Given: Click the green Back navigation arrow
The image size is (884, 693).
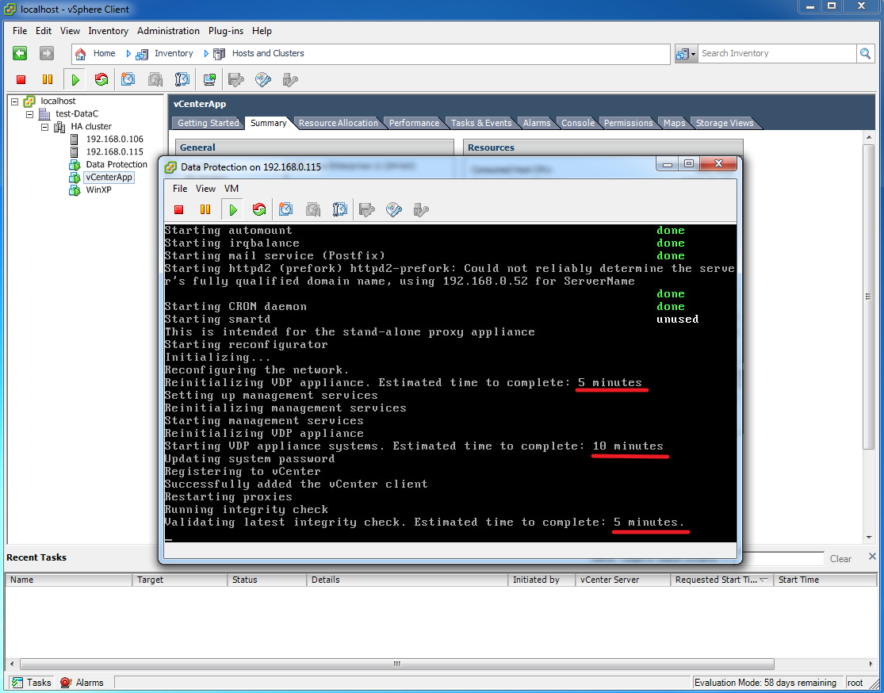Looking at the screenshot, I should [x=20, y=53].
